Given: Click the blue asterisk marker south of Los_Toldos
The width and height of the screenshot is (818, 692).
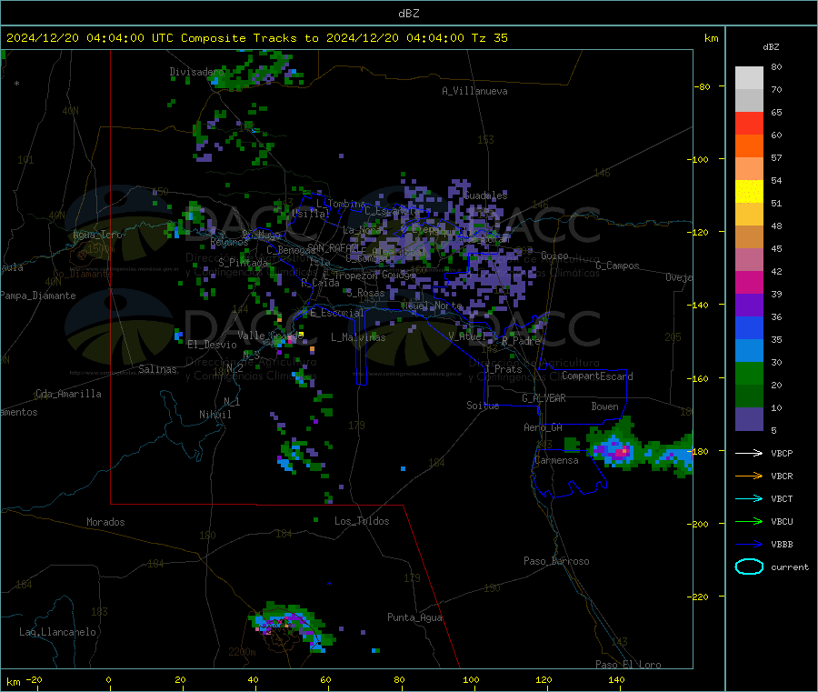Looking at the screenshot, I should [x=329, y=584].
